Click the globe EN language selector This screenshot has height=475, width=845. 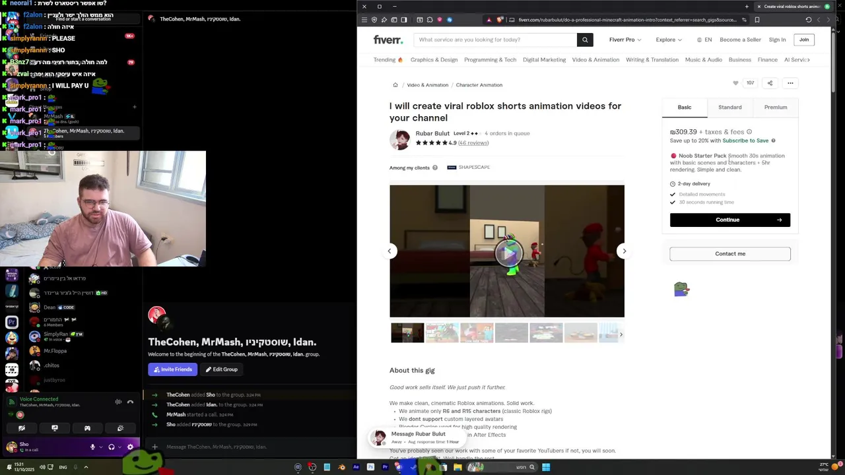click(x=704, y=40)
